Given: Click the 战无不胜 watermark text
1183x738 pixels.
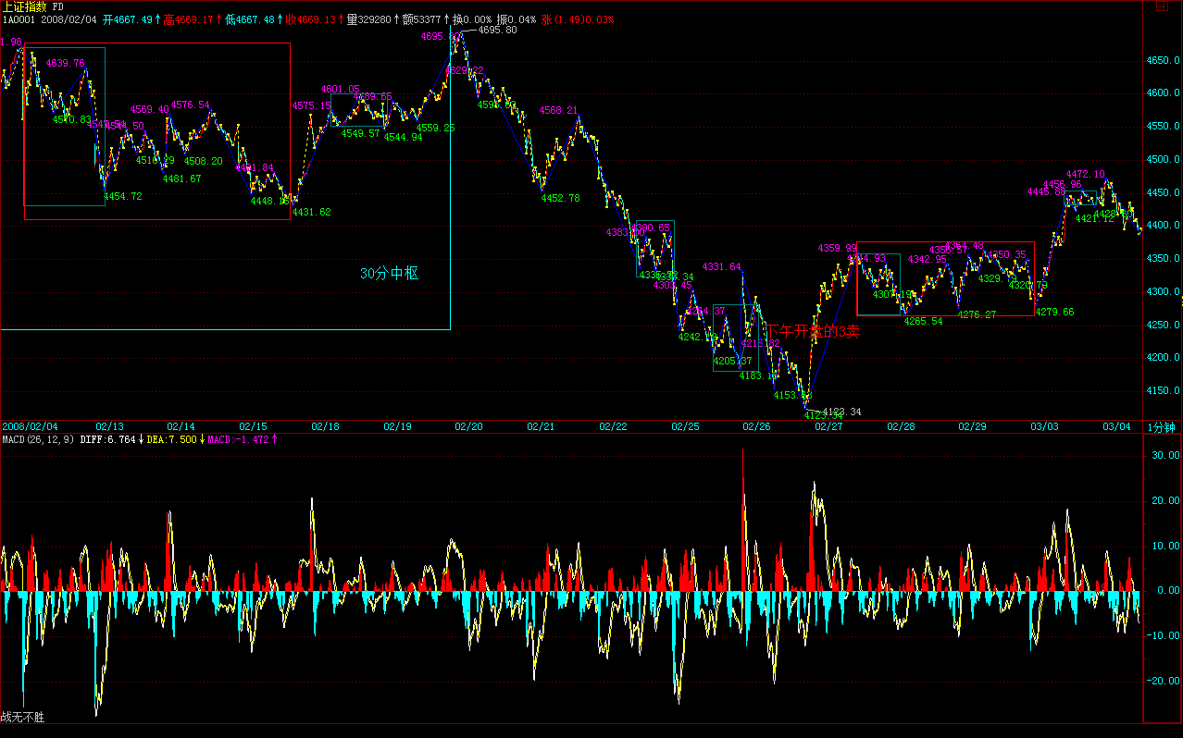Looking at the screenshot, I should [22, 717].
